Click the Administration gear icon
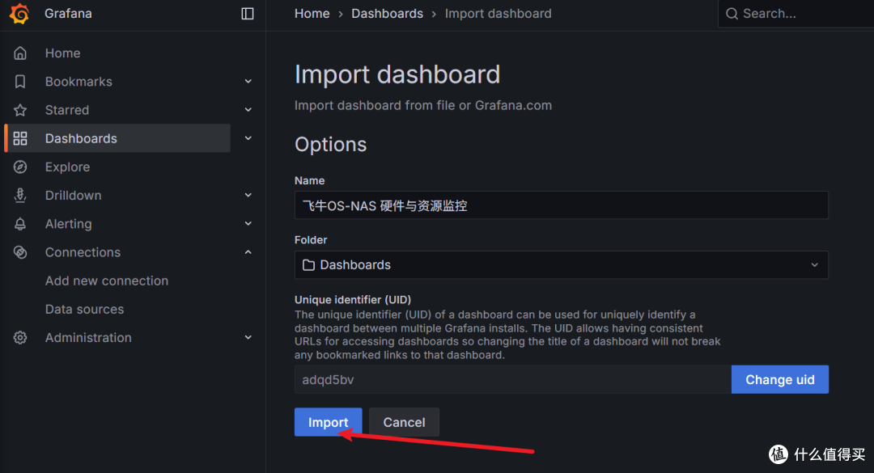Screen dimensions: 874x473 click(x=20, y=337)
